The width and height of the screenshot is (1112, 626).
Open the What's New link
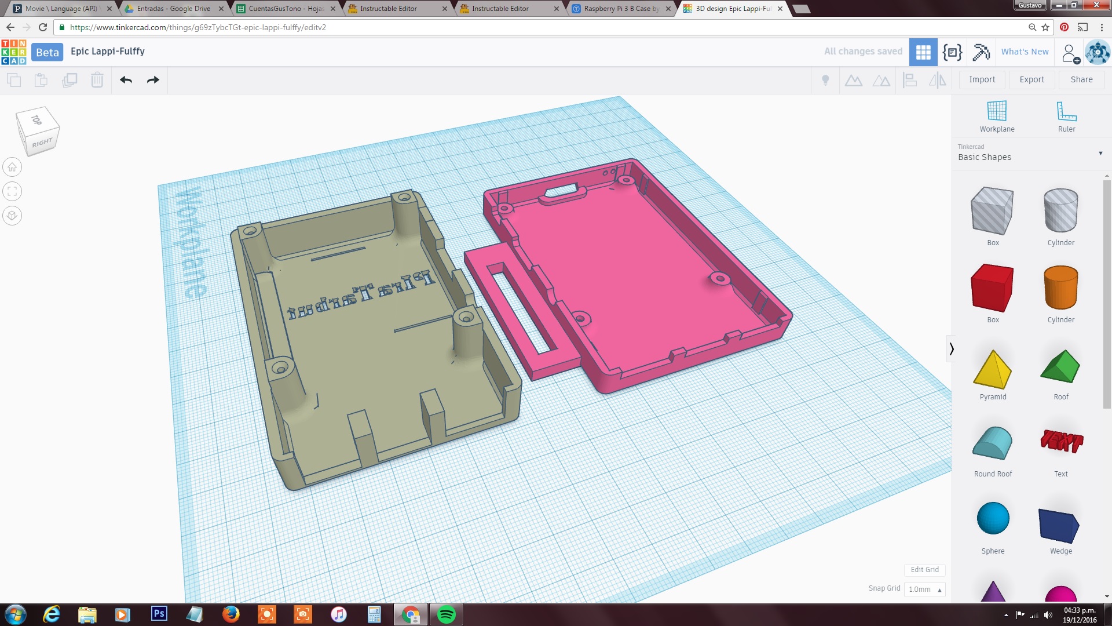point(1025,52)
